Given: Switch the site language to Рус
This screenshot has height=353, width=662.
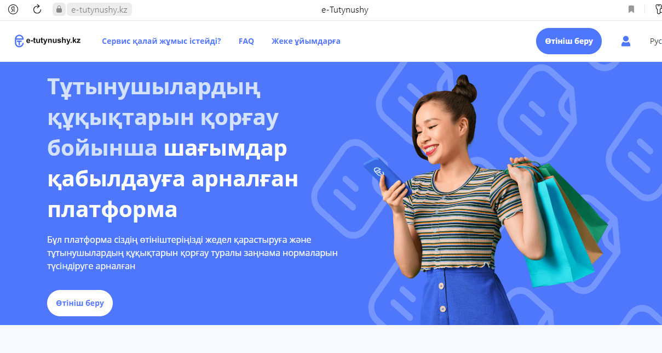Looking at the screenshot, I should point(655,41).
